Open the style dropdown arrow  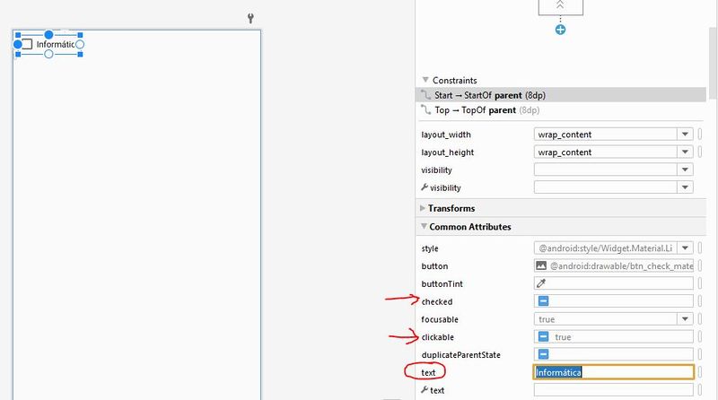pyautogui.click(x=685, y=248)
